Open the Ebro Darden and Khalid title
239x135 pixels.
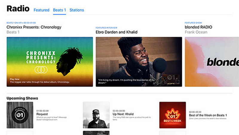[x=116, y=32]
